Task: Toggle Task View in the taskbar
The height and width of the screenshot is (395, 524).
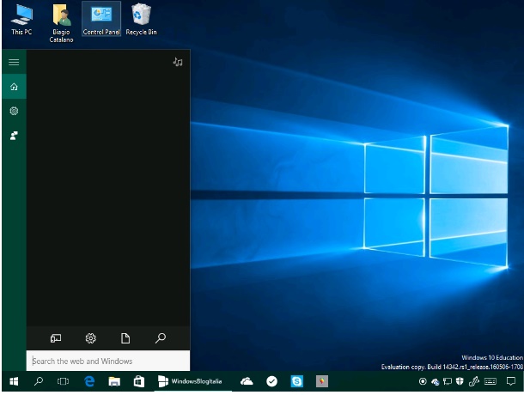Action: [x=63, y=381]
